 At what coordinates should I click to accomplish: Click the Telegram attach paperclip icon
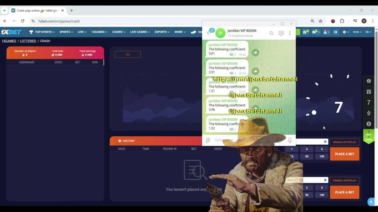[x=208, y=140]
